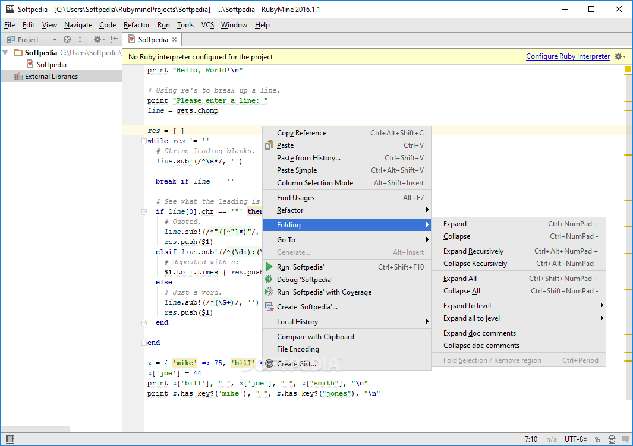Click the Project panel horizontal scrollbar
Screen dimensions: 633x446
[x=35, y=429]
